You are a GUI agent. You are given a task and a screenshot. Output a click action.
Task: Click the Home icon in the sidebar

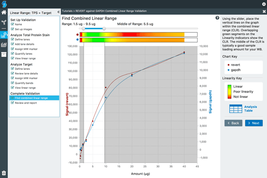pyautogui.click(x=4, y=13)
